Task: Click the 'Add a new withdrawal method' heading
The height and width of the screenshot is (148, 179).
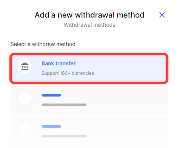Action: [x=89, y=15]
